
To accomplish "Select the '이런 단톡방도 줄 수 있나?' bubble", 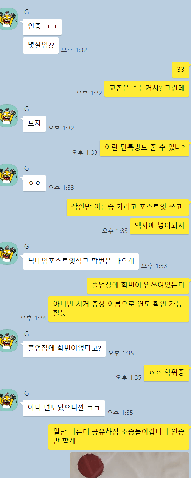I will tap(144, 148).
